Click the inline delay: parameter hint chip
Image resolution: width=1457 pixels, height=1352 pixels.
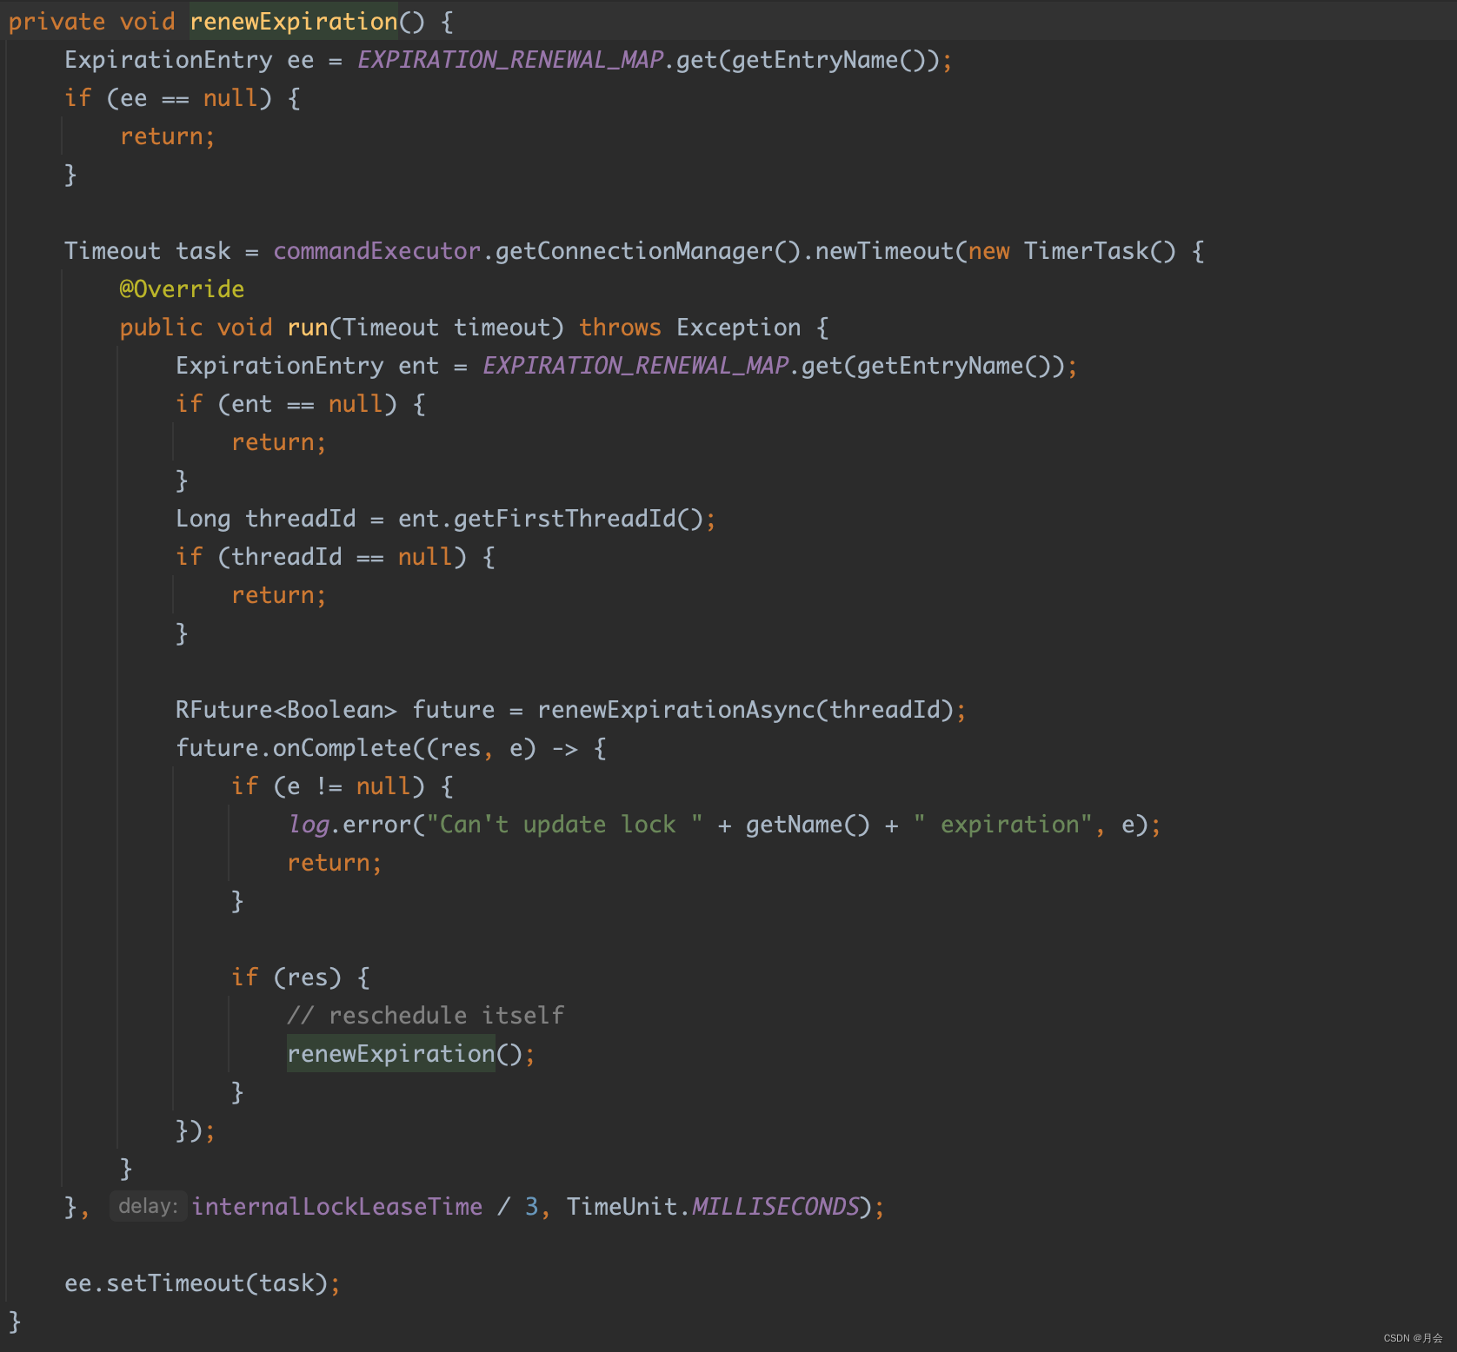click(148, 1206)
